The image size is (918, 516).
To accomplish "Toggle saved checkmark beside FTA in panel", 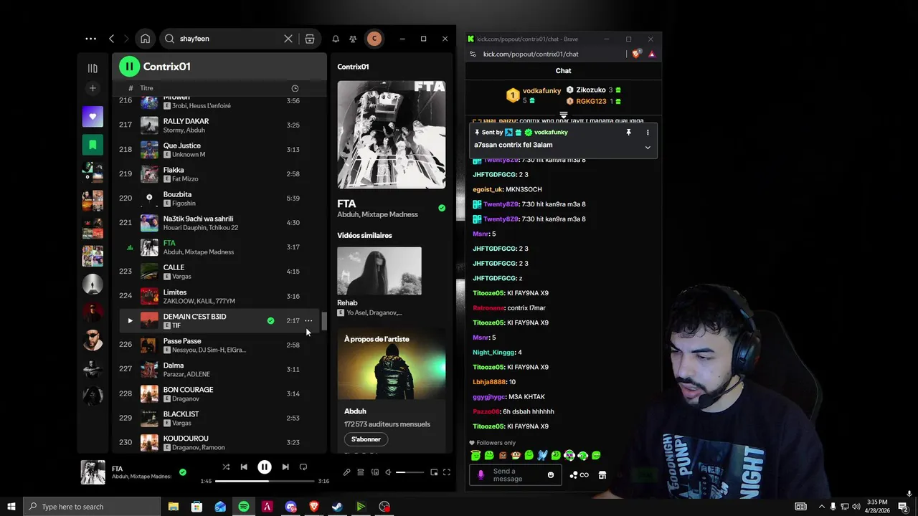I will pyautogui.click(x=442, y=209).
